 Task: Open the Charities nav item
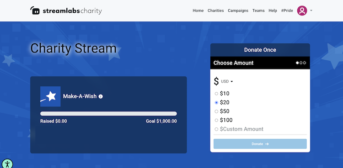(x=216, y=10)
